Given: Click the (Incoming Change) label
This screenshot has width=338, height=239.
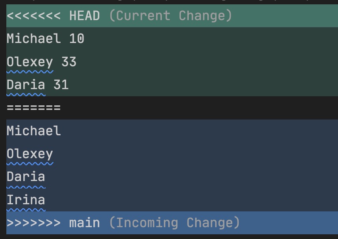Looking at the screenshot, I should point(174,222).
